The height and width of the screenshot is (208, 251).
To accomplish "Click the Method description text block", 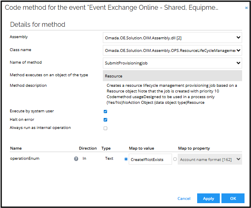I will [172, 94].
